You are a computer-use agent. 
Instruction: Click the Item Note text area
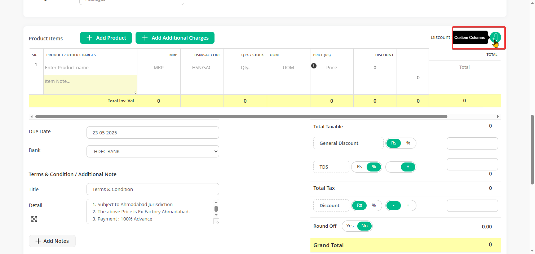[x=90, y=85]
